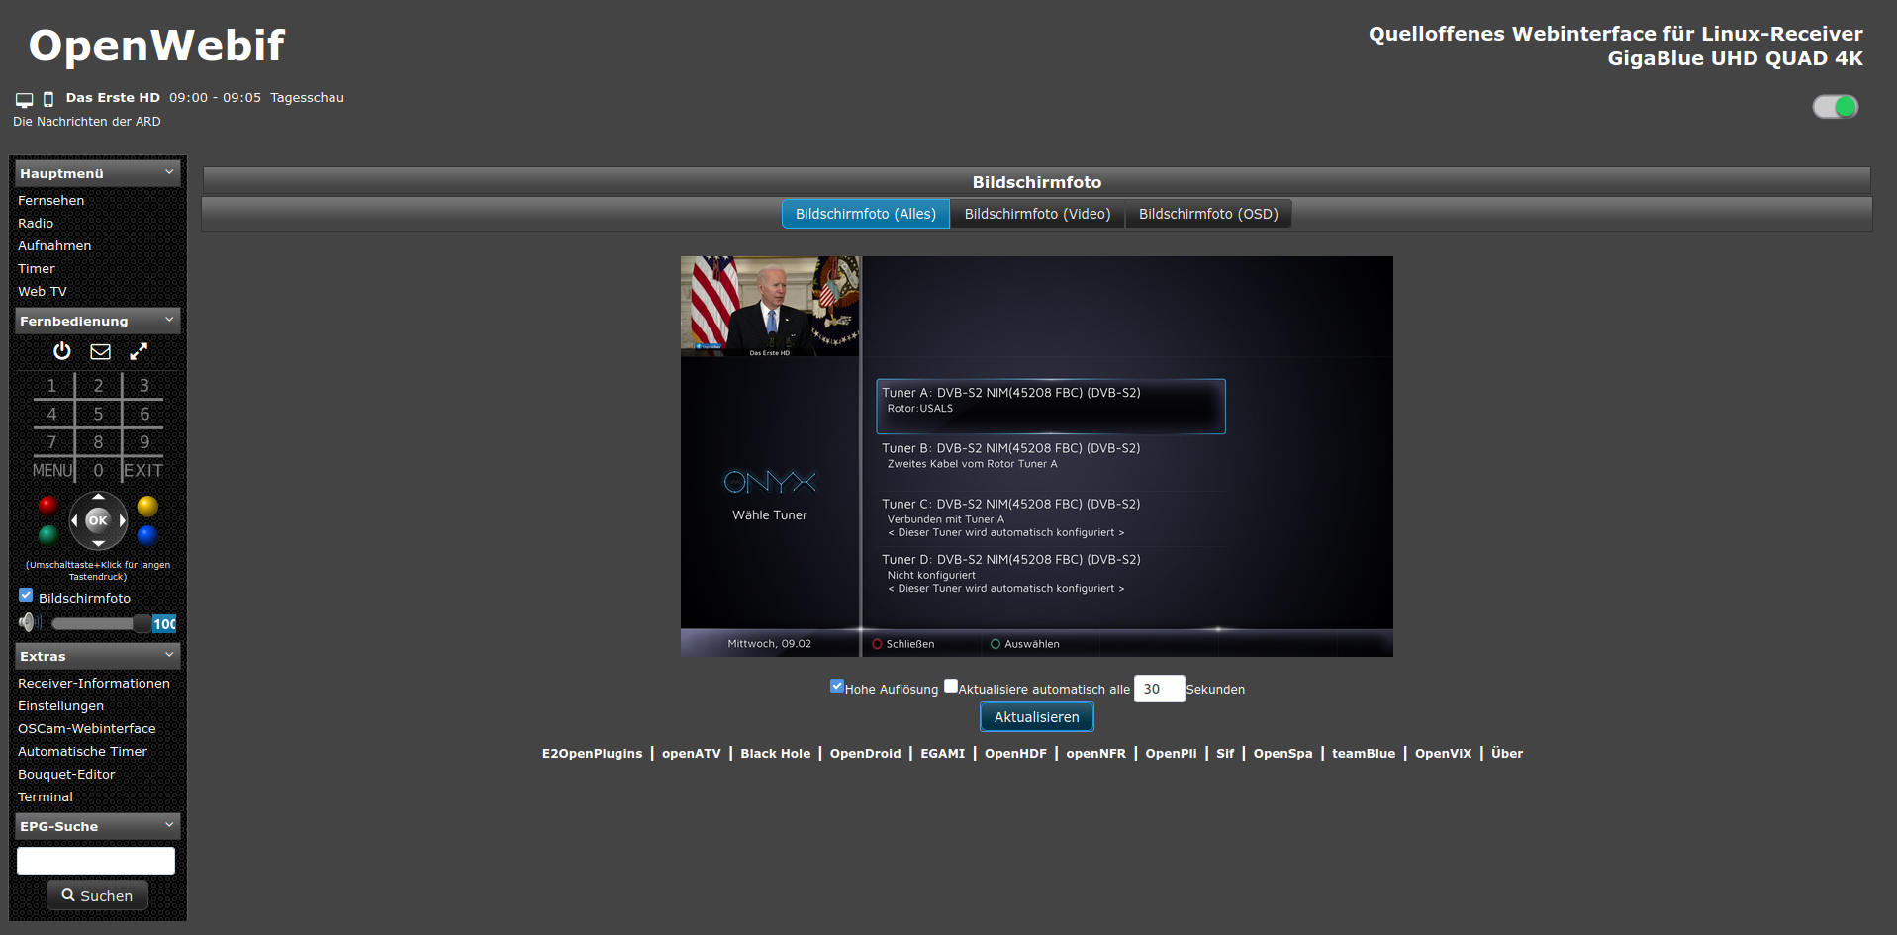This screenshot has height=935, width=1897.
Task: Click the mobile stream icon in header
Action: click(47, 99)
